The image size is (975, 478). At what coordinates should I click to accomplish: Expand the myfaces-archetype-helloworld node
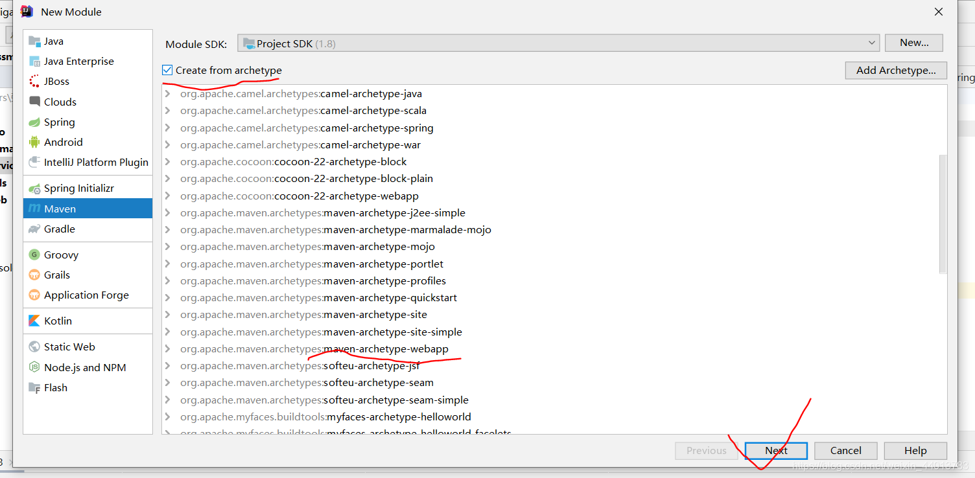[168, 416]
